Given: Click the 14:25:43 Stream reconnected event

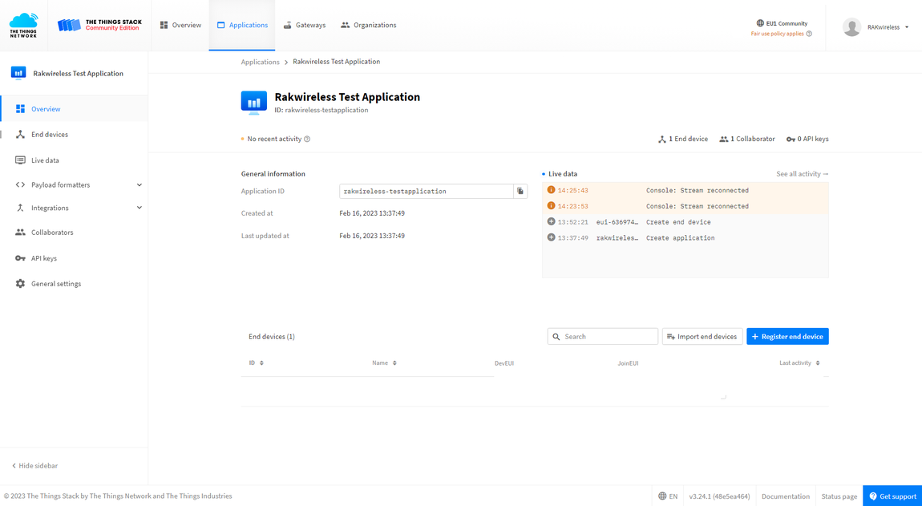Looking at the screenshot, I should (685, 190).
